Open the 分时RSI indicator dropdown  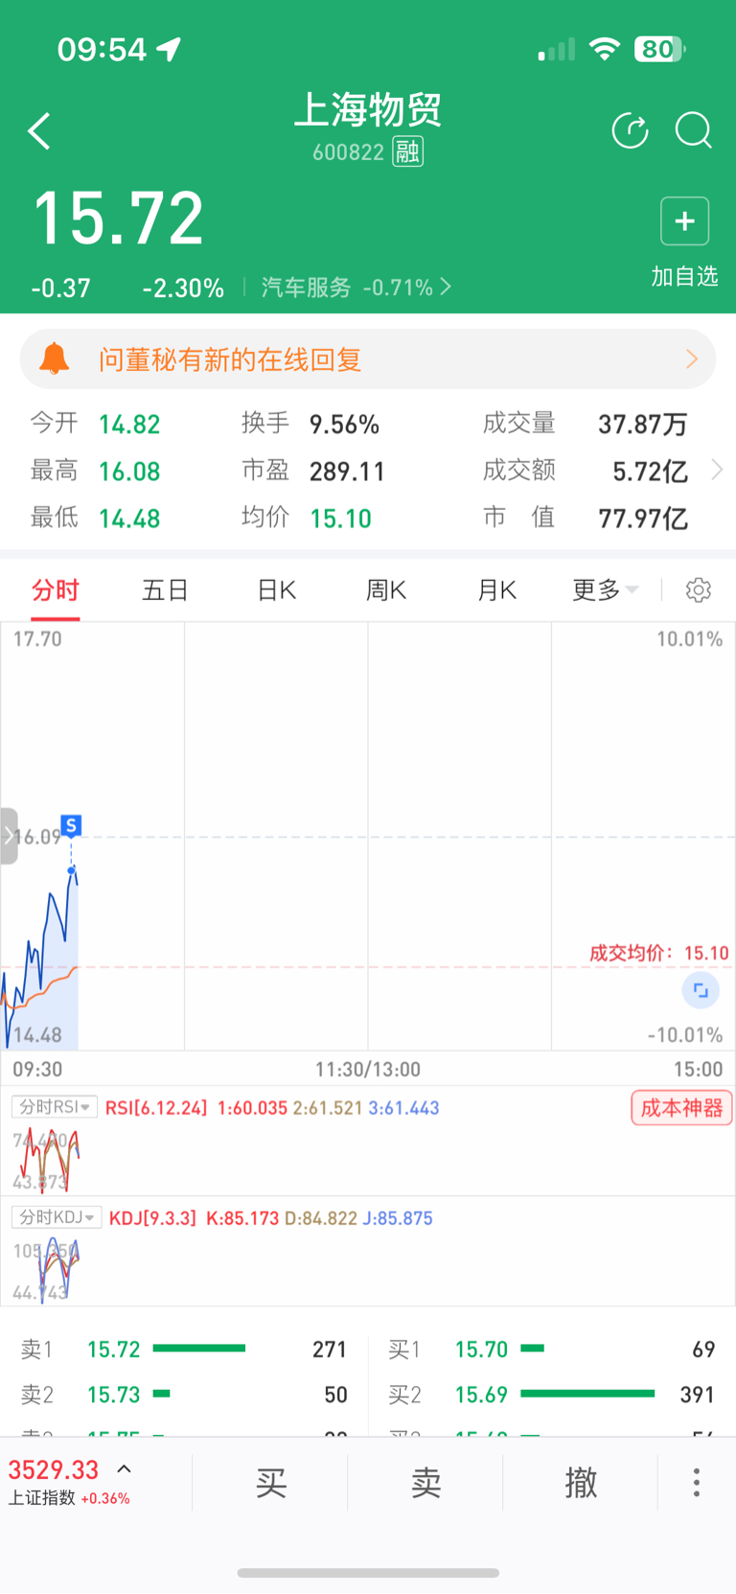coord(55,1107)
